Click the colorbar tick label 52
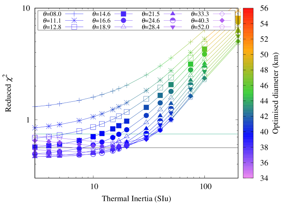Screen dimensions: 292x204 tap(264, 39)
